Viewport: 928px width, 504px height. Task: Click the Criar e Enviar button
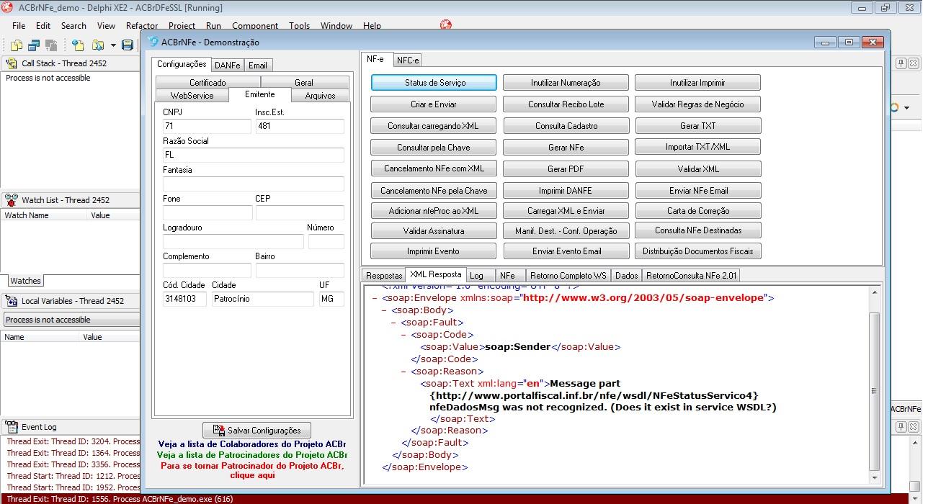tap(433, 104)
